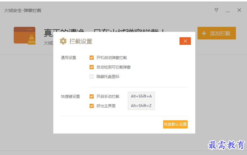Image resolution: width=247 pixels, height=155 pixels.
Task: Toggle the 开机启动弹窗拦截 checkbox
Action: click(x=91, y=58)
